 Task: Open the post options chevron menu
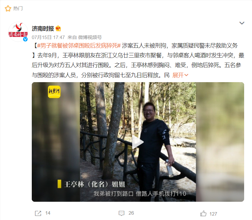[x=242, y=23]
